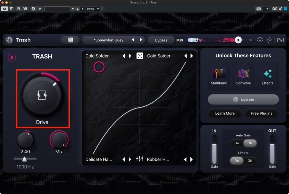Viewport: 289px width, 194px height.
Task: Click the QC quick controls button
Action: [x=275, y=9]
